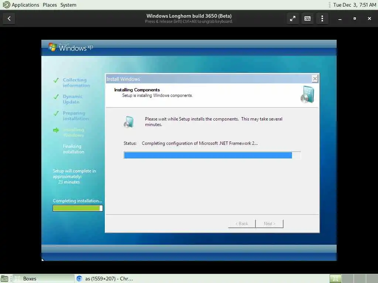The image size is (378, 283).
Task: Click the Collecting information checkmark
Action: (x=56, y=80)
